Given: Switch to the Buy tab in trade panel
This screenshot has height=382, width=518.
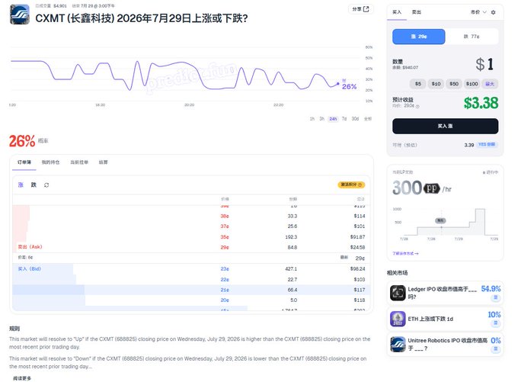Looking at the screenshot, I should point(397,12).
